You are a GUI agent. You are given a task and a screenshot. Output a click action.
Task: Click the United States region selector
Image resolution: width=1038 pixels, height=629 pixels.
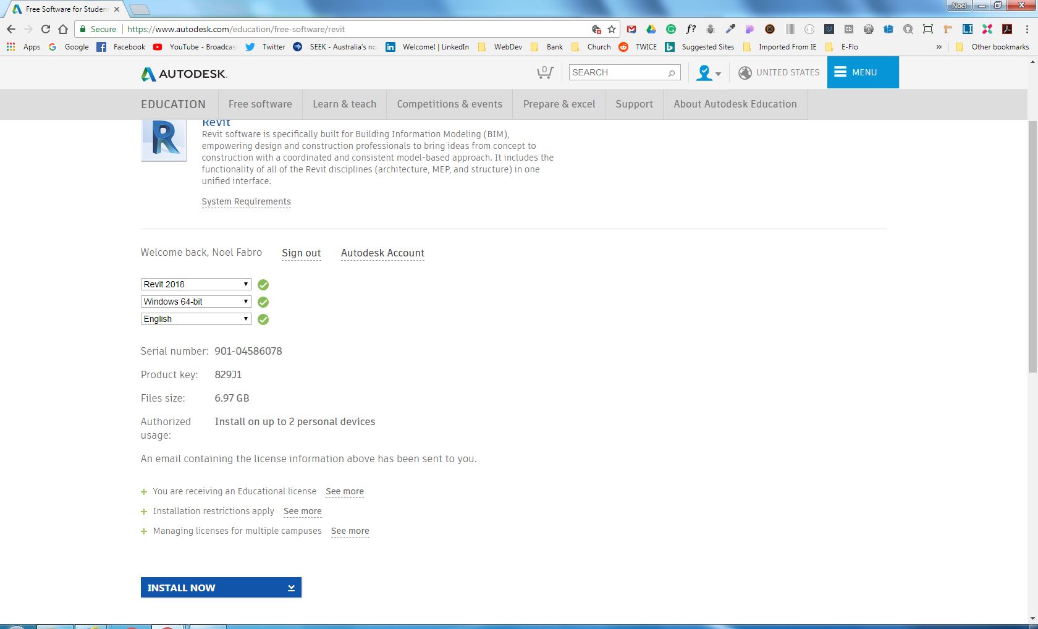pyautogui.click(x=779, y=72)
